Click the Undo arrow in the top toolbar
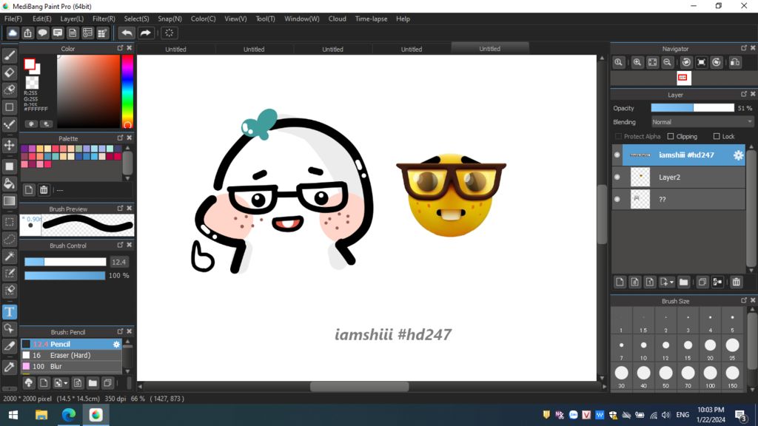 coord(127,33)
